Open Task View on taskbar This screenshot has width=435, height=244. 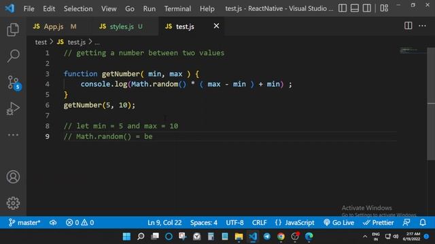click(155, 237)
